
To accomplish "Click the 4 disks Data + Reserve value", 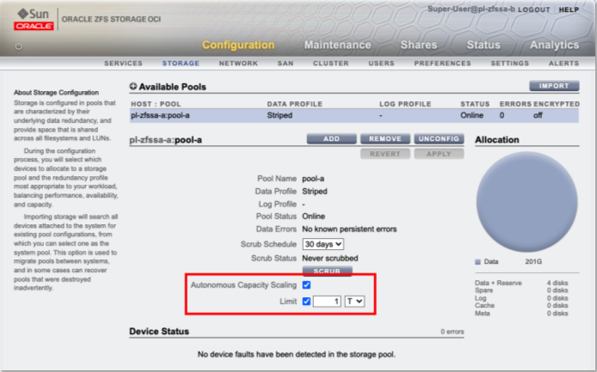I will click(x=557, y=283).
